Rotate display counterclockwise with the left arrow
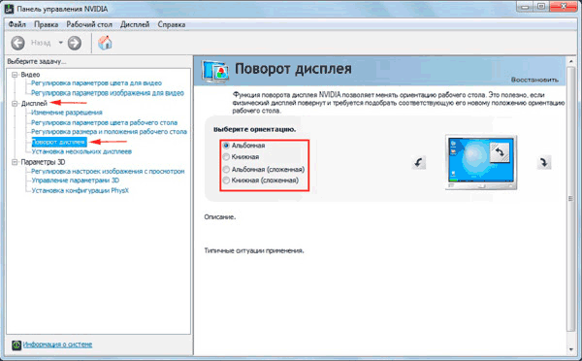This screenshot has height=361, width=582. click(x=419, y=162)
